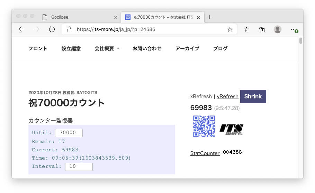The height and width of the screenshot is (193, 315).
Task: Open the Collections icon in toolbar
Action: (262, 29)
